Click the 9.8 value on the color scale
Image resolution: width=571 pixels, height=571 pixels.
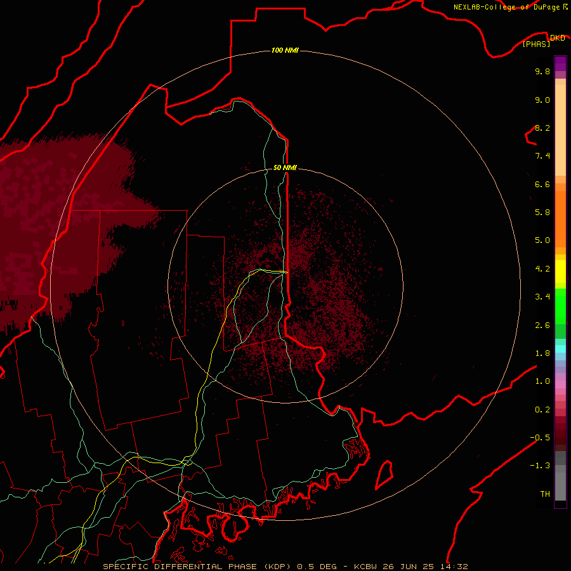coord(542,71)
